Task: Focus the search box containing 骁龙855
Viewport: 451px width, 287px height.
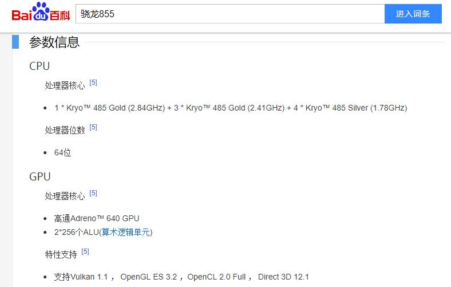Action: tap(230, 14)
